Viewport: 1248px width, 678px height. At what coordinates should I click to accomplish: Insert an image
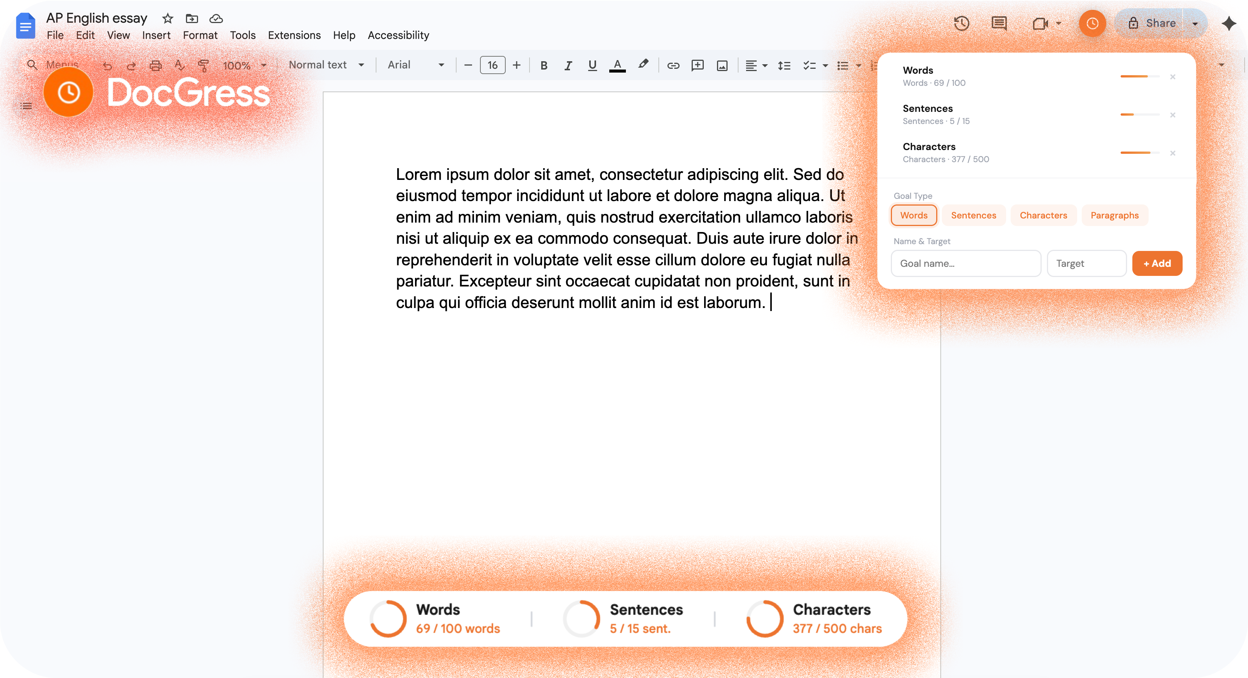click(x=722, y=65)
